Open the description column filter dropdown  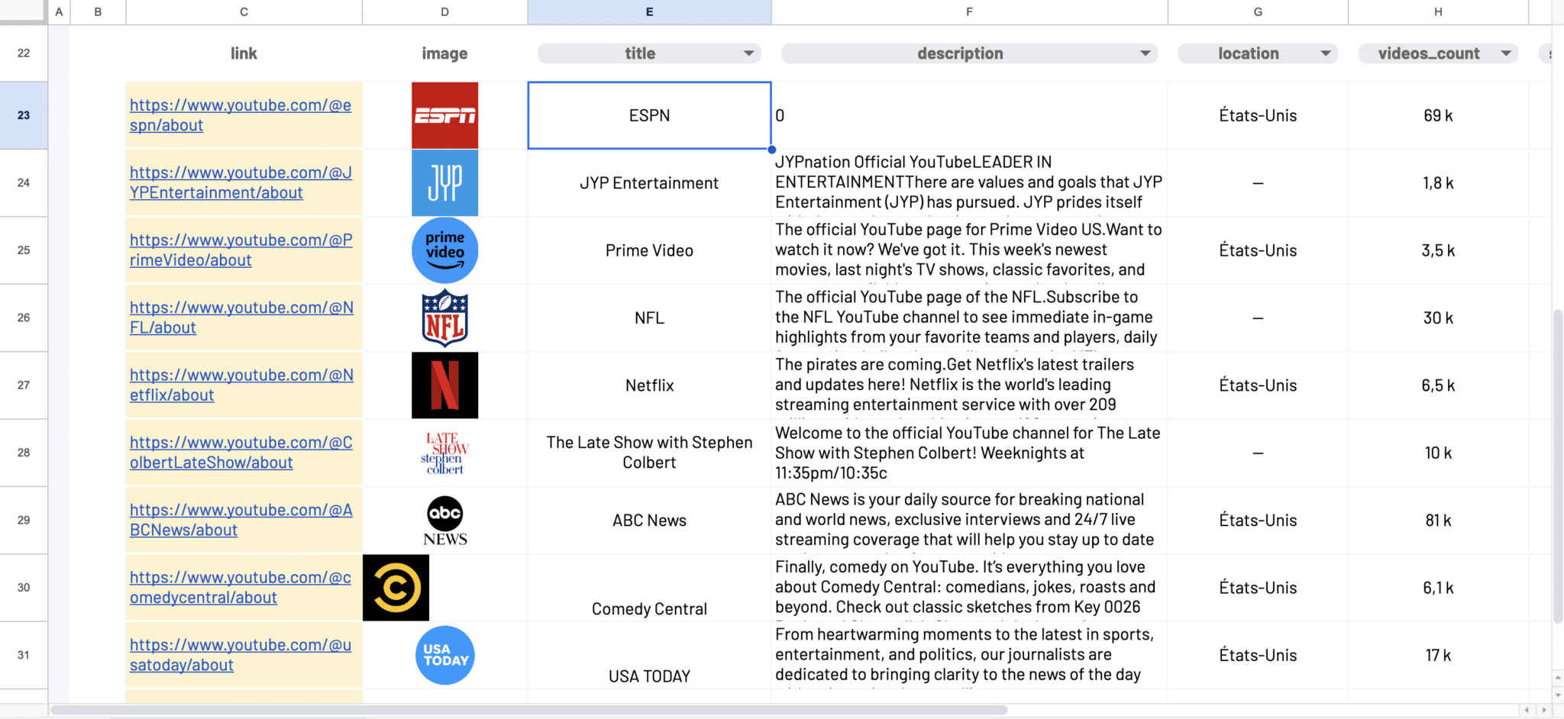[1145, 53]
